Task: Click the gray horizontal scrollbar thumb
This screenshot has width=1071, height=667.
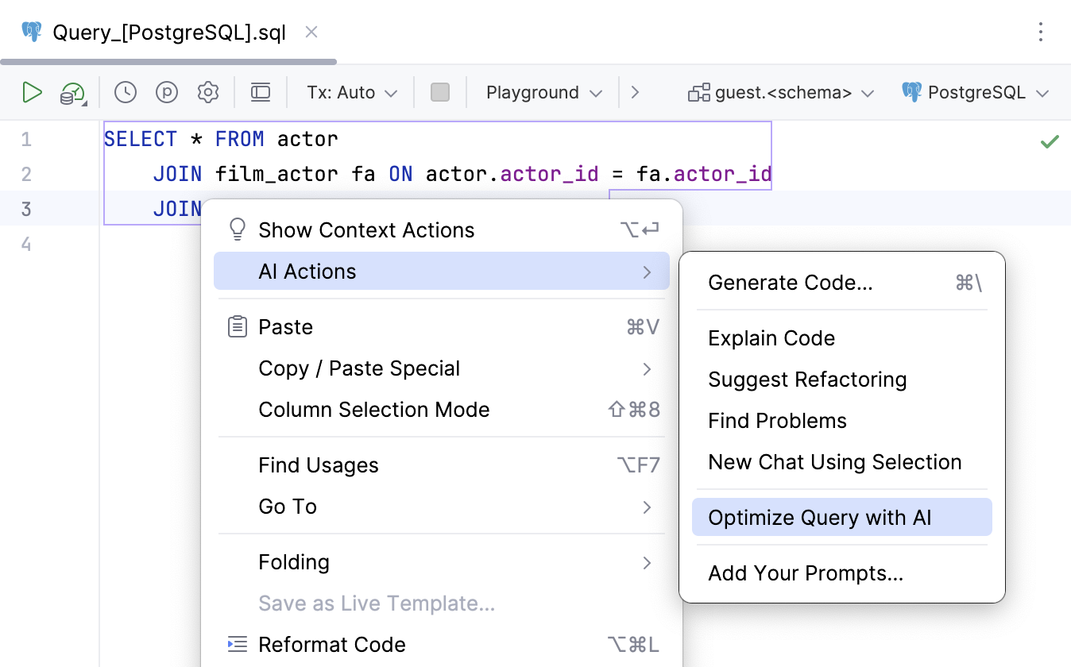Action: pos(167,60)
